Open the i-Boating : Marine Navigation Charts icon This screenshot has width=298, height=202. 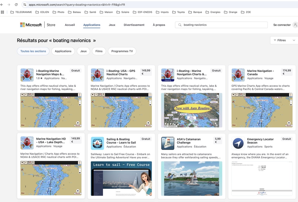pyautogui.click(x=168, y=75)
